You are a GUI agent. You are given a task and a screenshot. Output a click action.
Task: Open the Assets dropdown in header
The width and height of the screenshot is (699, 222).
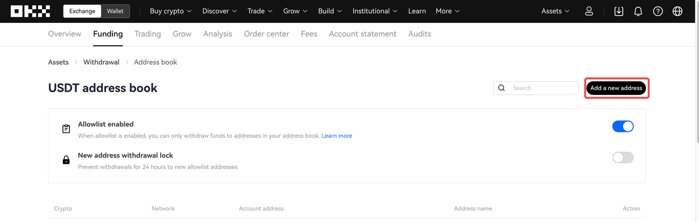555,11
